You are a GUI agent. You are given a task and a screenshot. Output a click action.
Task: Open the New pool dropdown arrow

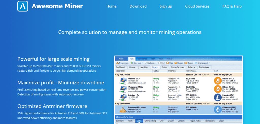143,63
